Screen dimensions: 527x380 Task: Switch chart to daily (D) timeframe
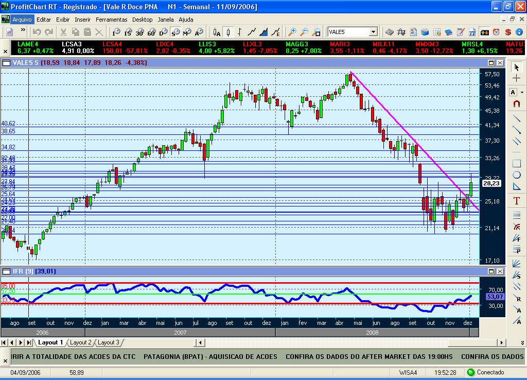[163, 32]
